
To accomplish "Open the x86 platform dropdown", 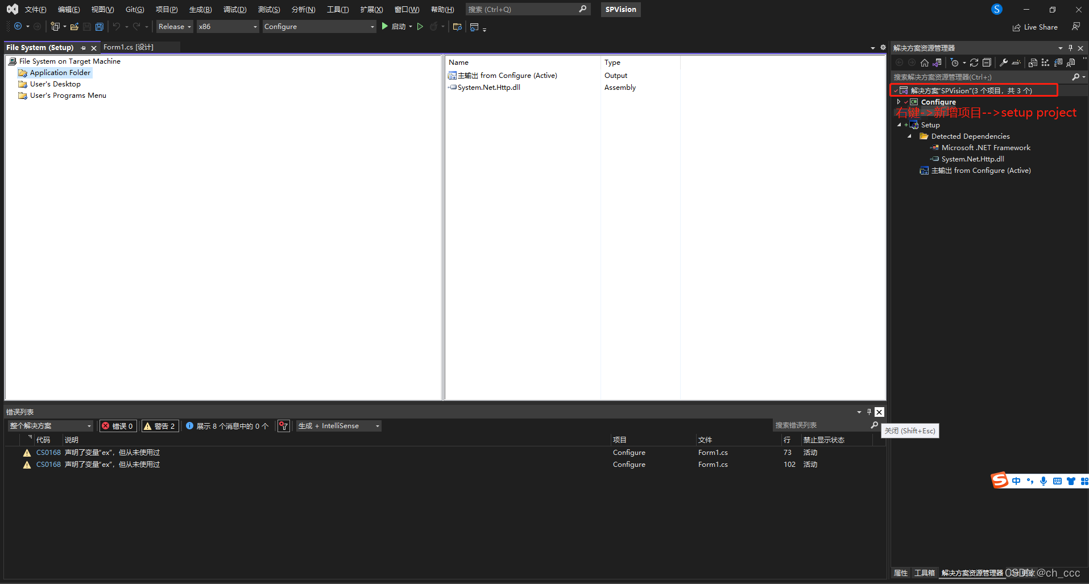I will tap(227, 27).
